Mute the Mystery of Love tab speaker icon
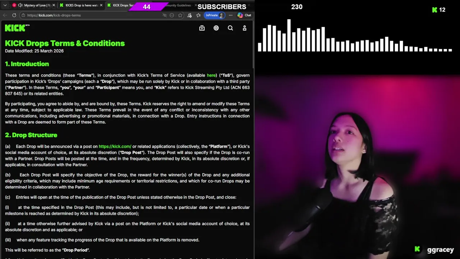This screenshot has width=460, height=259. pos(20,5)
